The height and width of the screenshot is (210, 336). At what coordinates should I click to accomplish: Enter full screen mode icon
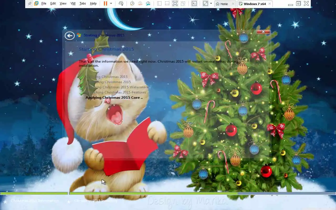[175, 4]
